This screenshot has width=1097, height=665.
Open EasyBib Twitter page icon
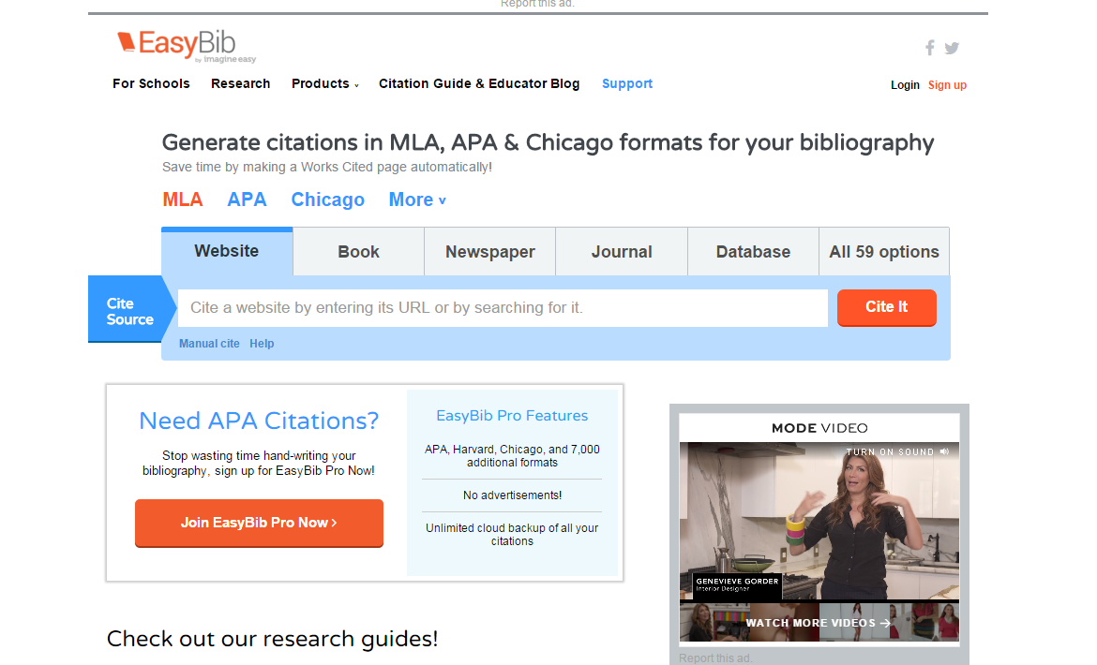[952, 48]
